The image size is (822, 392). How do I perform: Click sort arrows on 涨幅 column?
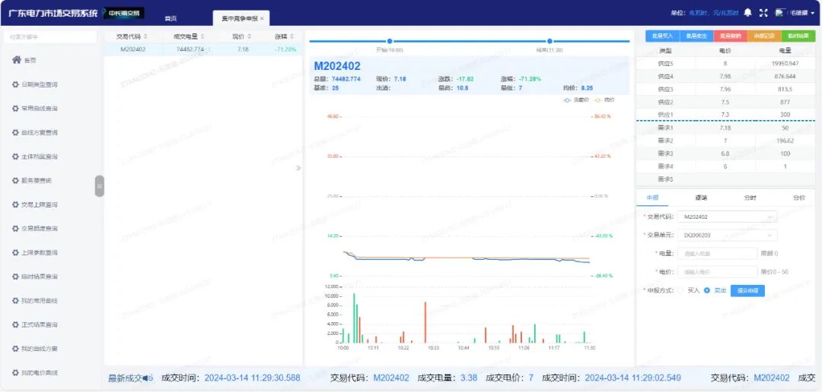[x=292, y=36]
